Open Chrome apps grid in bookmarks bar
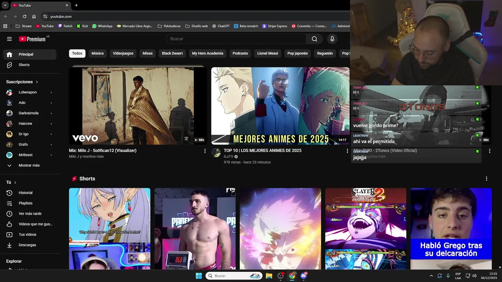 pos(5,26)
